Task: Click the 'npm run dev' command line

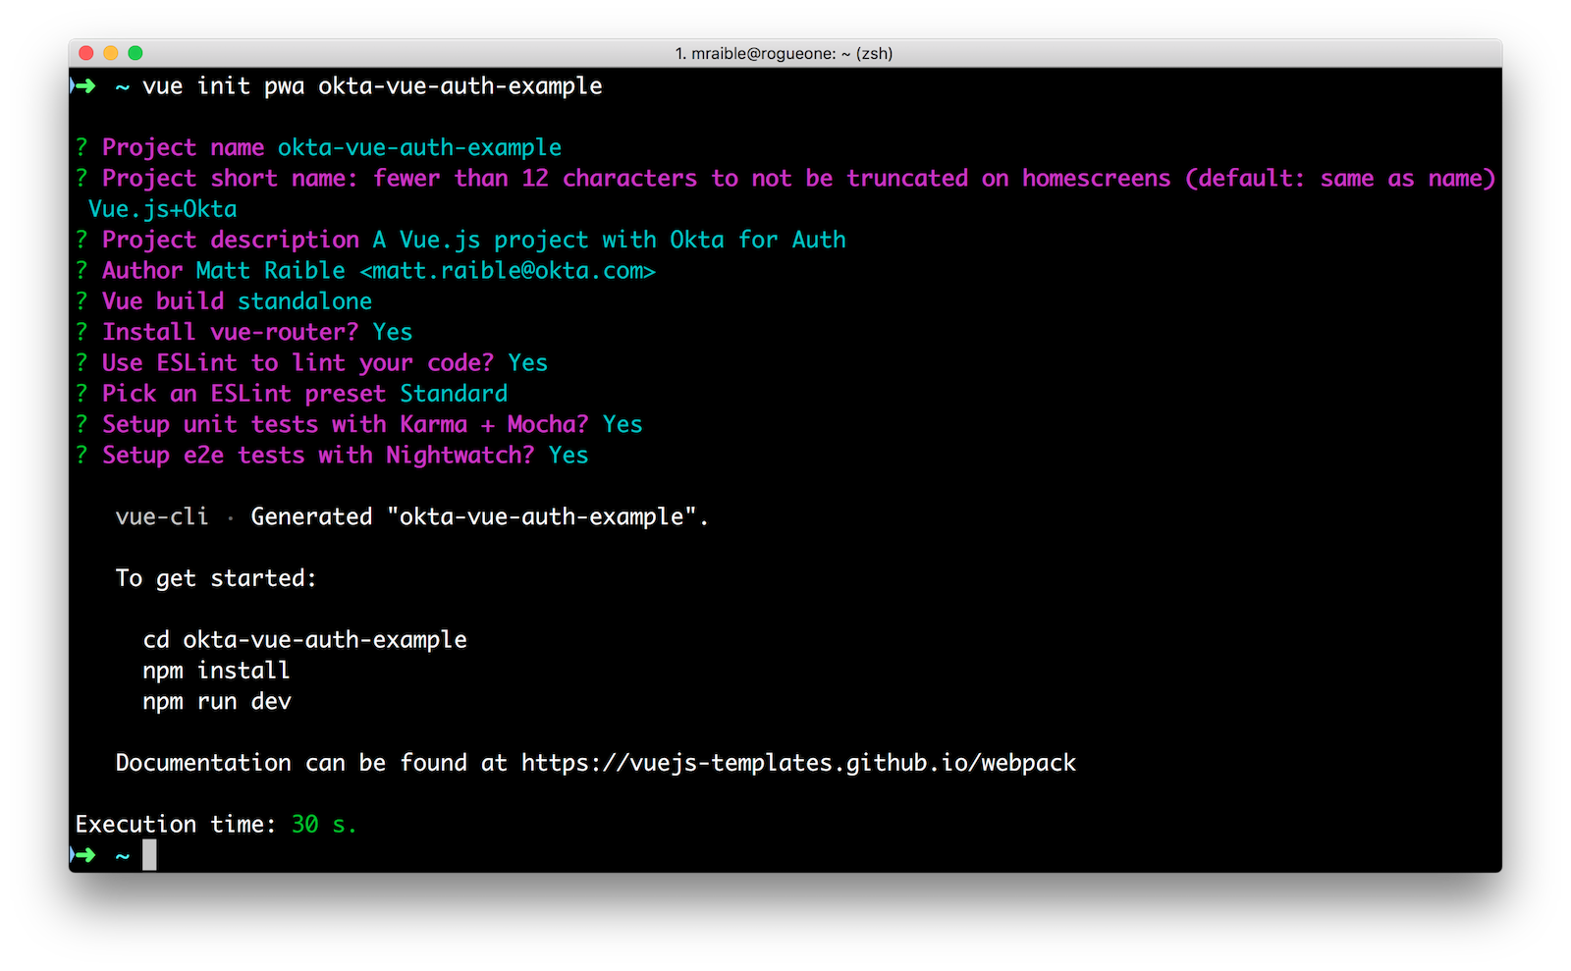Action: 217,701
